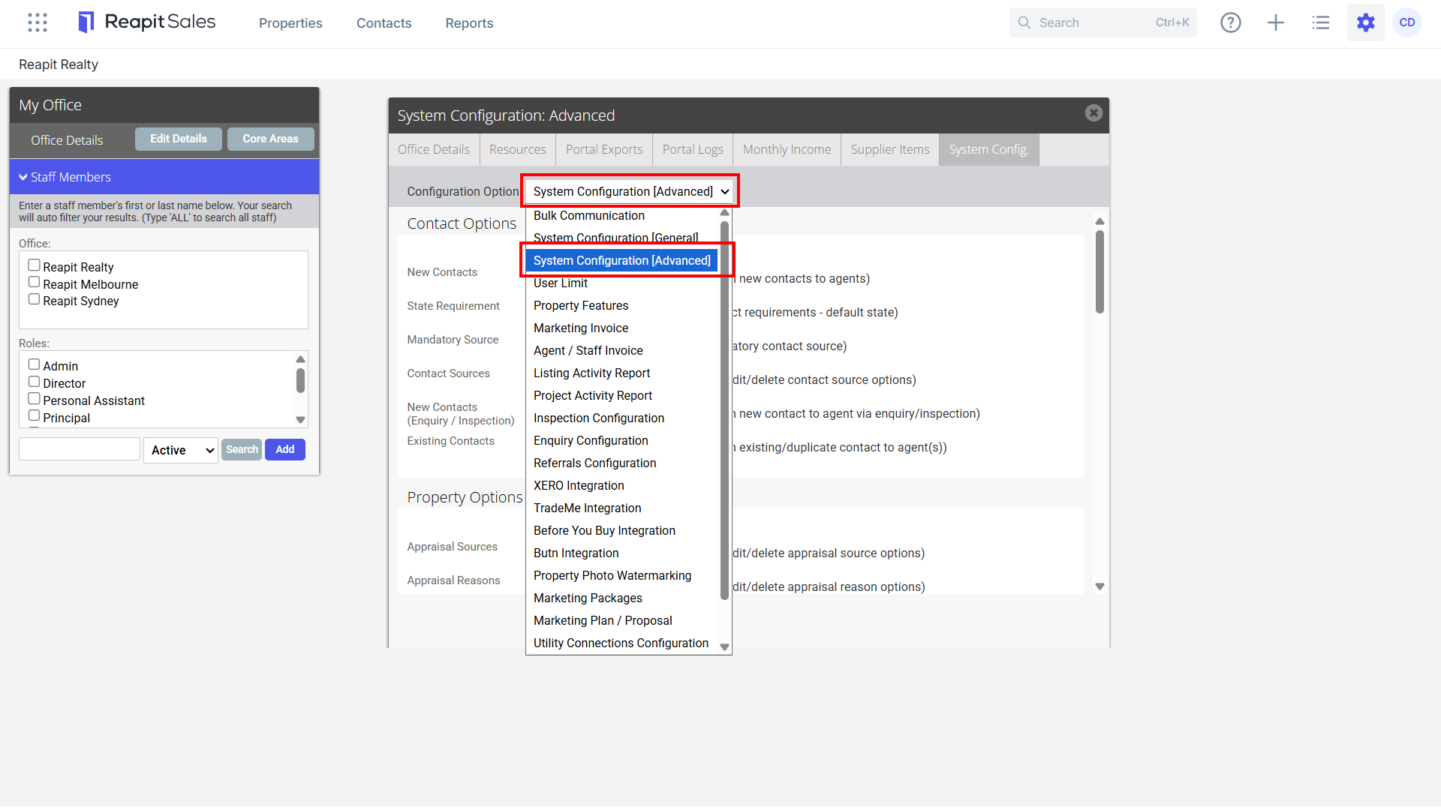Enable the Principal role checkbox
This screenshot has width=1441, height=810.
pyautogui.click(x=34, y=416)
